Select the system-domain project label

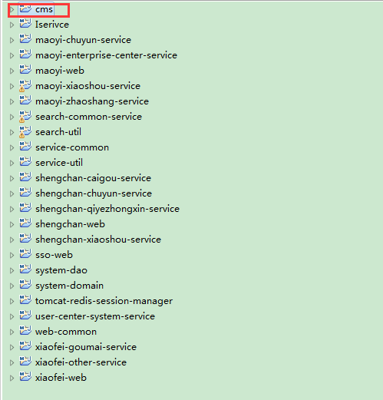(69, 286)
